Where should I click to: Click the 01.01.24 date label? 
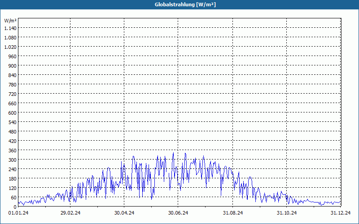(18, 213)
